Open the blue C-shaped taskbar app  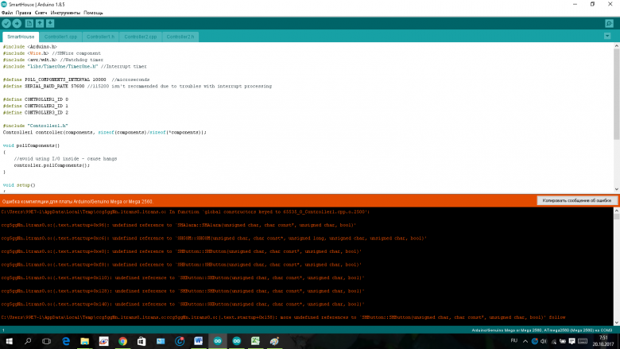coord(180,341)
